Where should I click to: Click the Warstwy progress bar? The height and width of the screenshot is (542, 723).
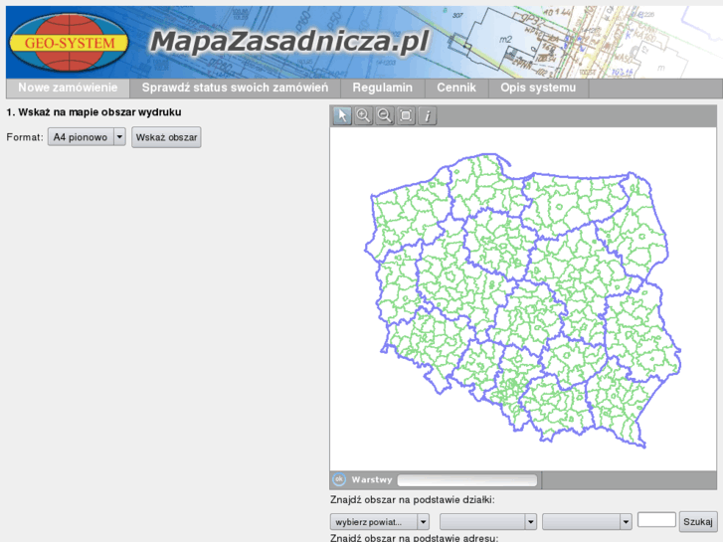(467, 480)
